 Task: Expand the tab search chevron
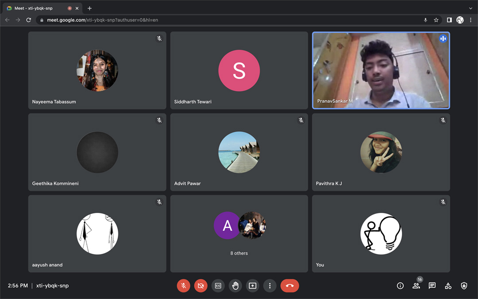pyautogui.click(x=470, y=8)
